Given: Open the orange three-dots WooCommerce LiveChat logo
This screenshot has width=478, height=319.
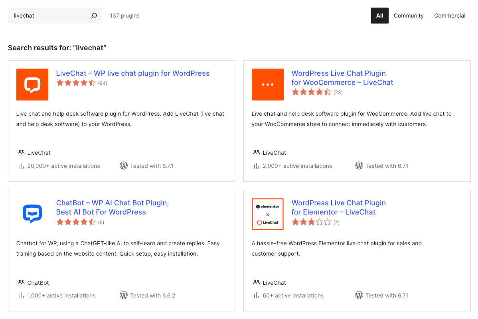Looking at the screenshot, I should (x=268, y=85).
